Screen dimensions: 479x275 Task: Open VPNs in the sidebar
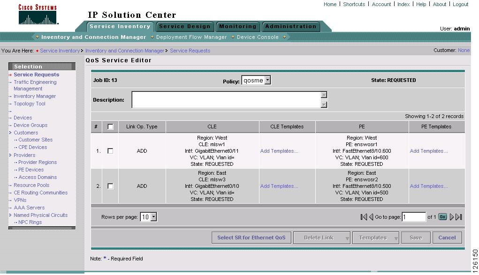[20, 200]
